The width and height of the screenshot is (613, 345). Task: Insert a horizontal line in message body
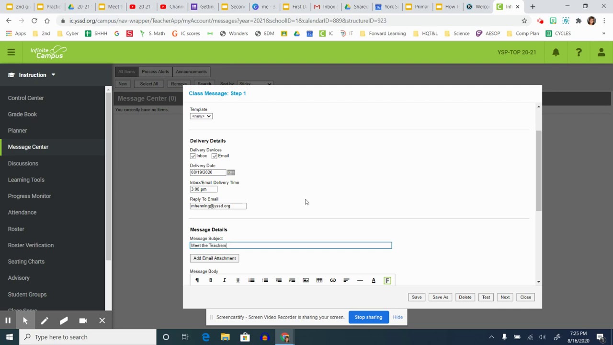click(x=360, y=280)
